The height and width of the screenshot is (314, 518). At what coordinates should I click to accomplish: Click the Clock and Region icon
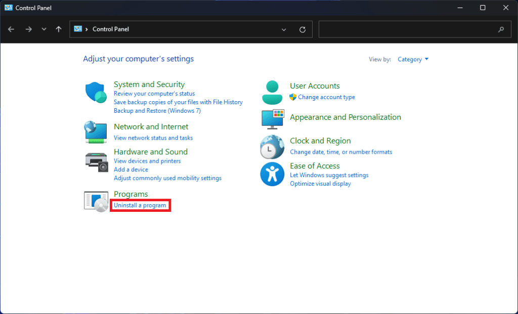pyautogui.click(x=272, y=147)
